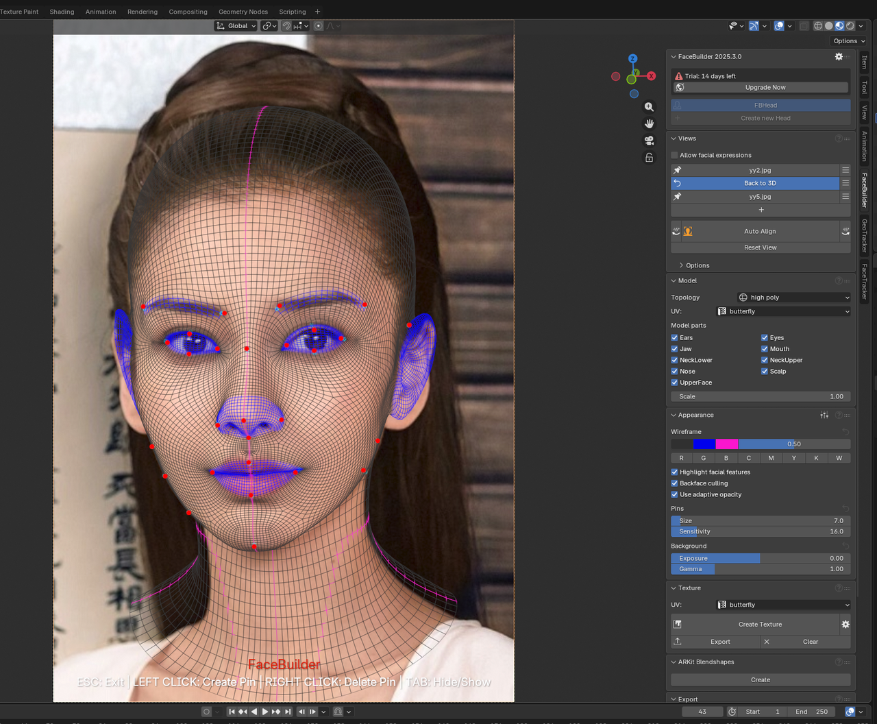
Task: Uncheck NeckLower model part
Action: click(x=675, y=360)
